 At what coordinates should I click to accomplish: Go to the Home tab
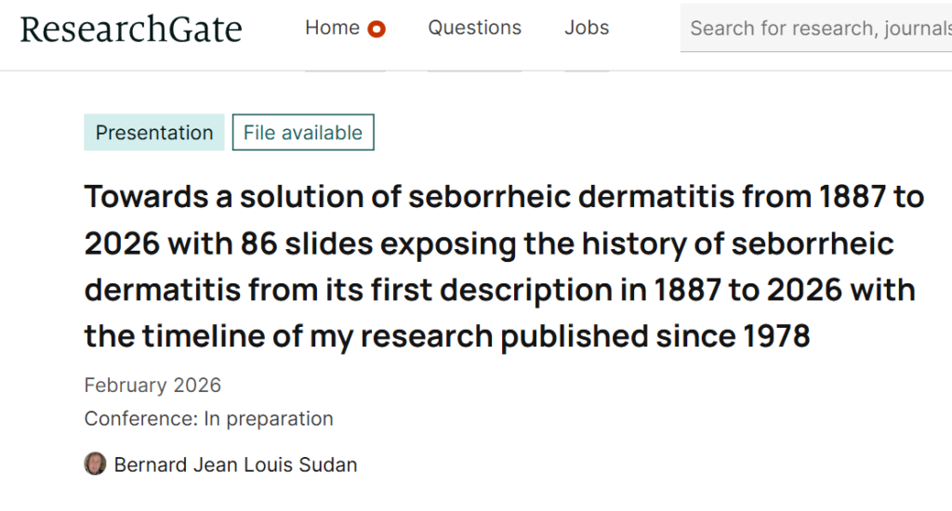(332, 28)
